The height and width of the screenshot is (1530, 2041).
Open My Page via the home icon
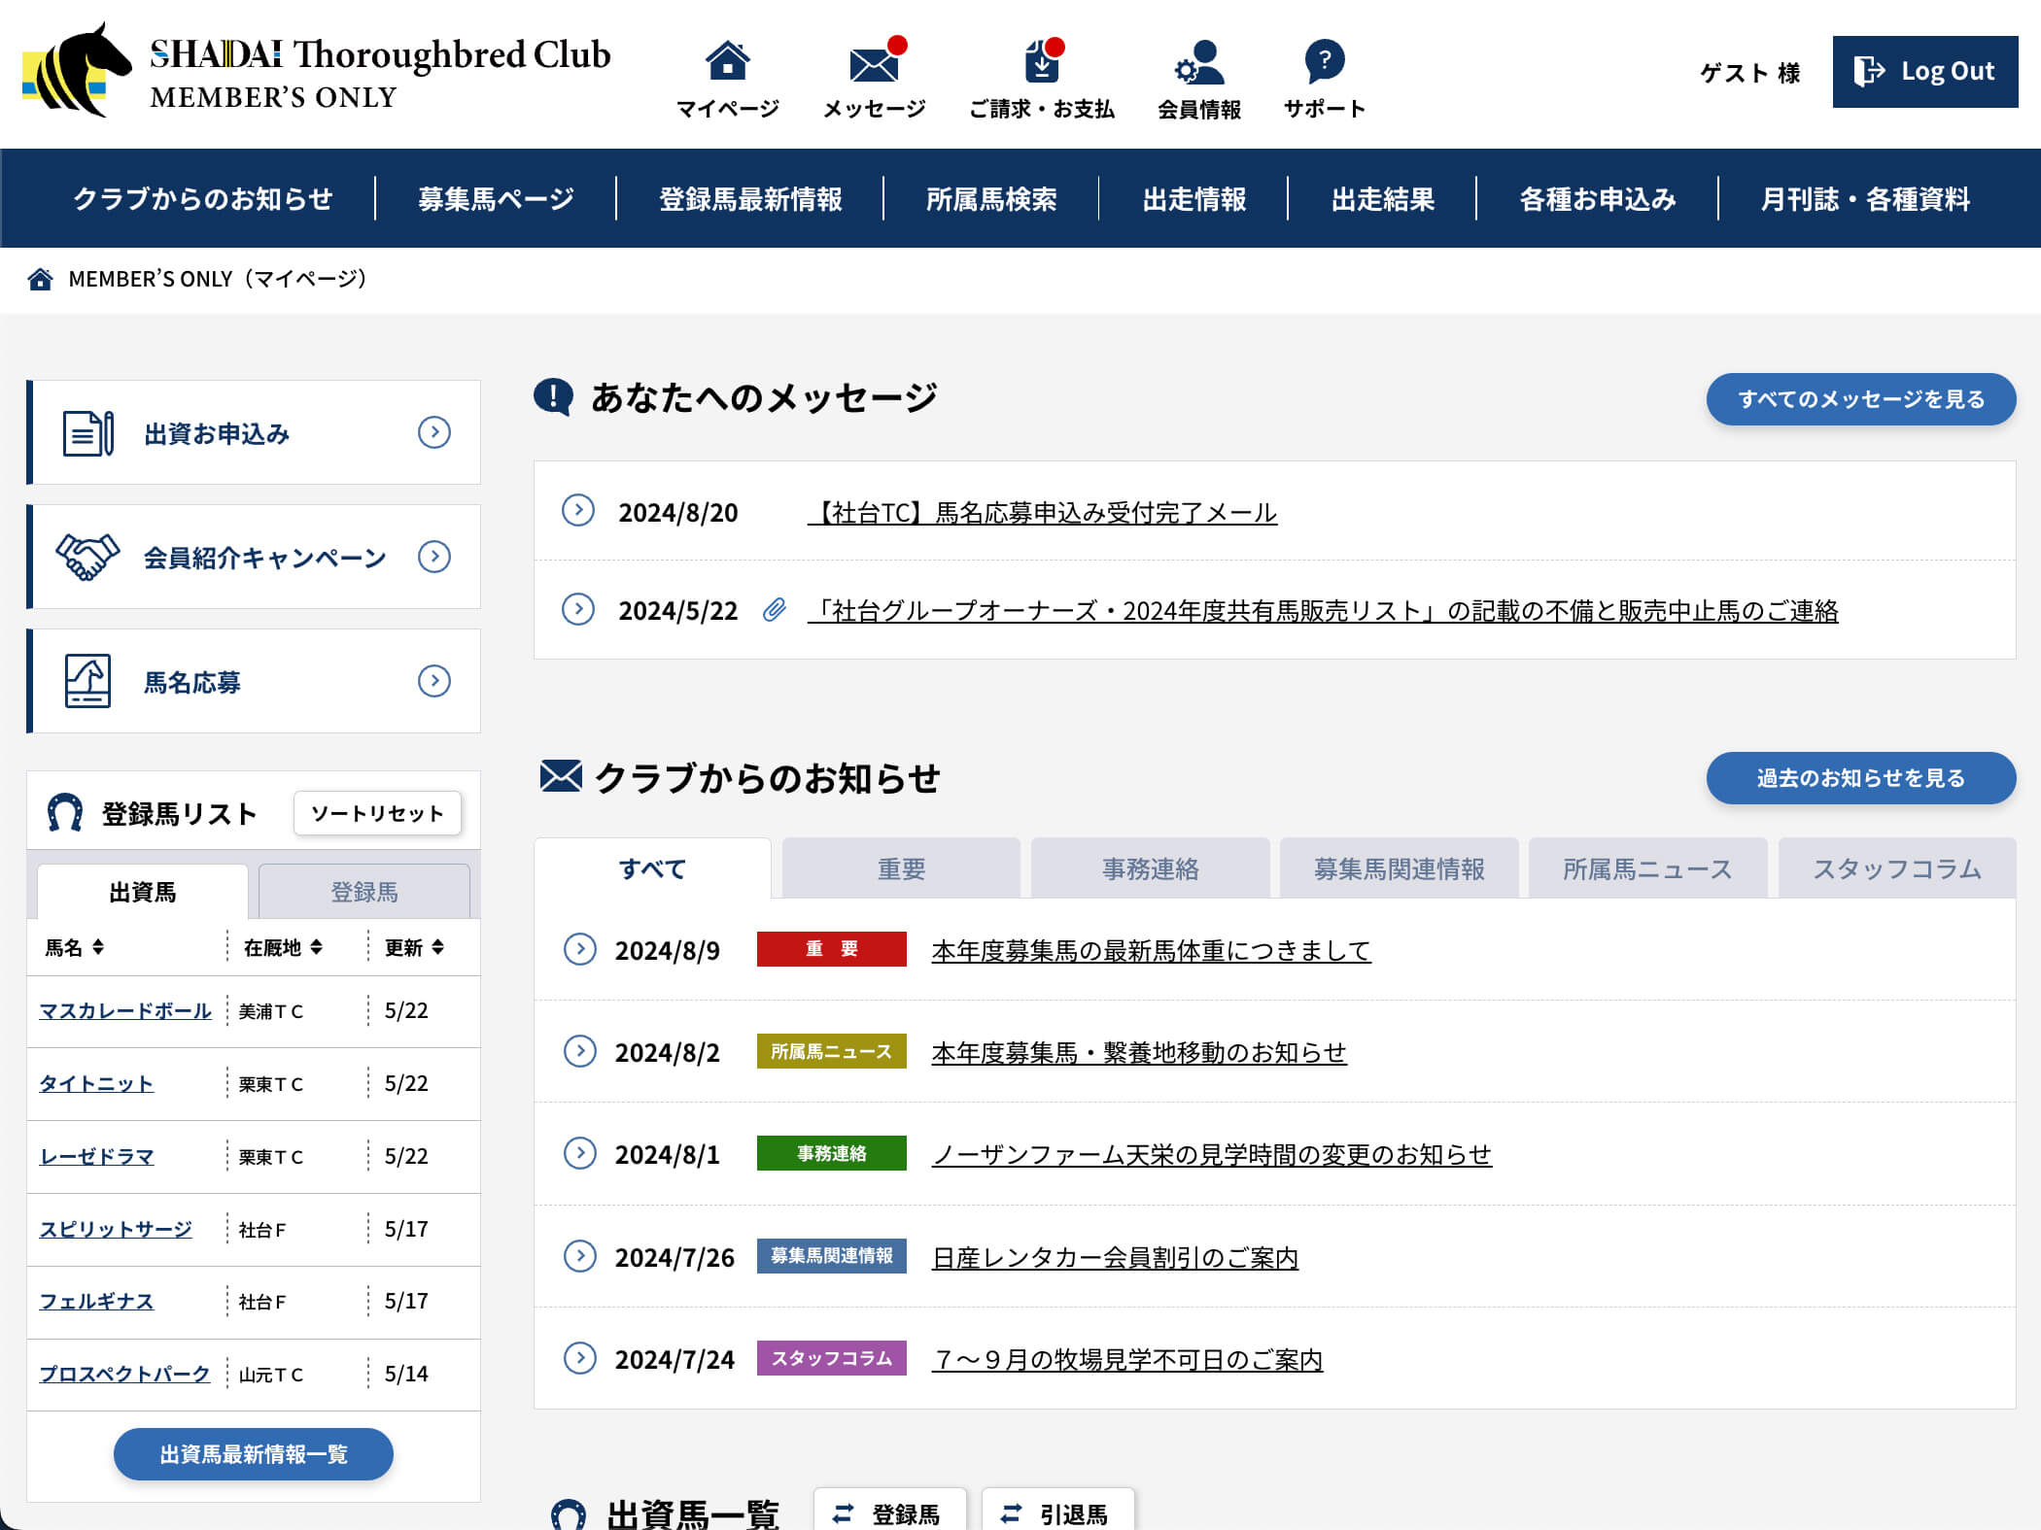[x=727, y=62]
